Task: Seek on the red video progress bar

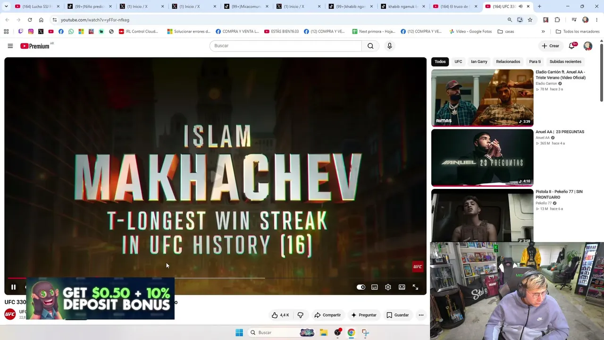Action: pos(215,278)
